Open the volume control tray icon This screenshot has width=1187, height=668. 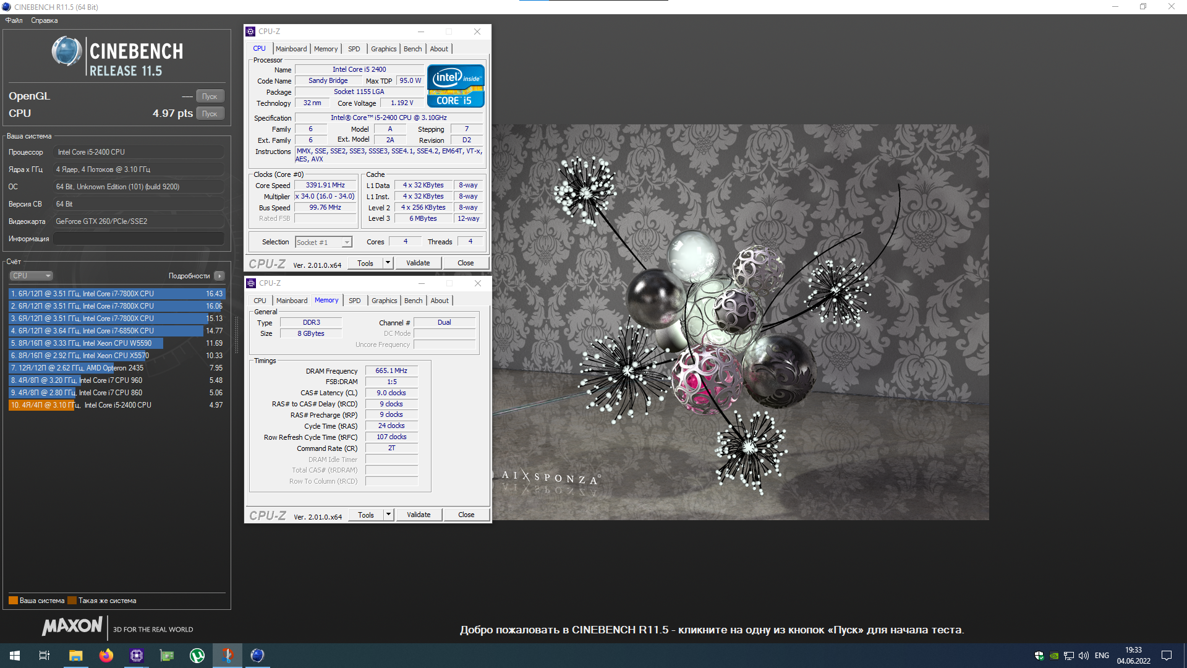pos(1084,656)
